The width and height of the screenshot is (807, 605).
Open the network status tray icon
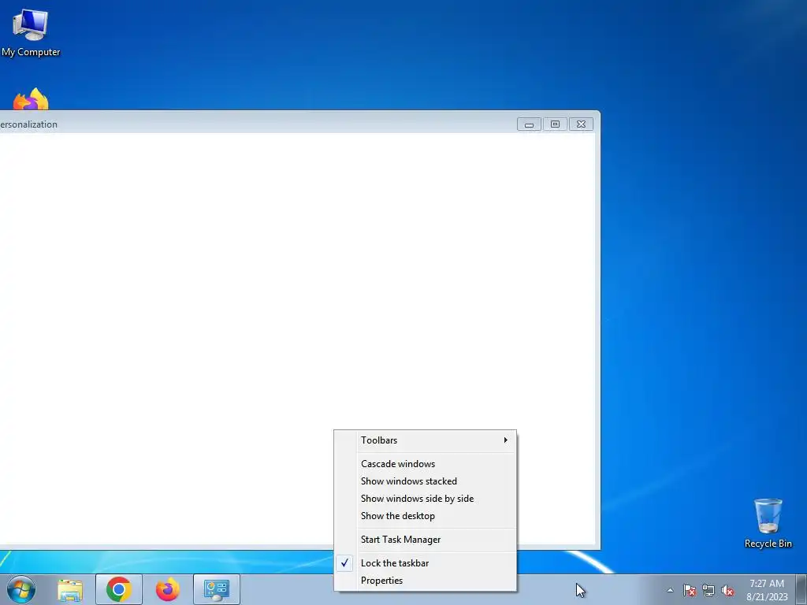(708, 591)
